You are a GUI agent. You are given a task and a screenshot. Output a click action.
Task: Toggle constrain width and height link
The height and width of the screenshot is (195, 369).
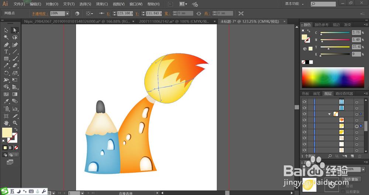[x=199, y=14]
